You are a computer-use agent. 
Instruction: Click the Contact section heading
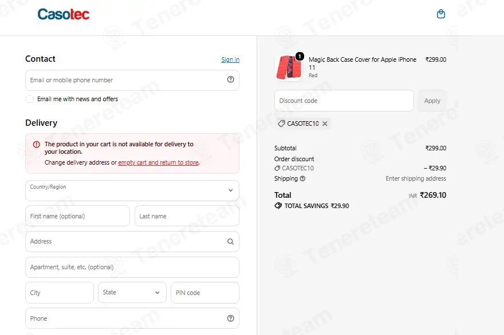(x=40, y=59)
